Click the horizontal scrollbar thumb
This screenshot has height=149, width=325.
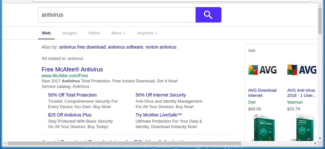124,143
